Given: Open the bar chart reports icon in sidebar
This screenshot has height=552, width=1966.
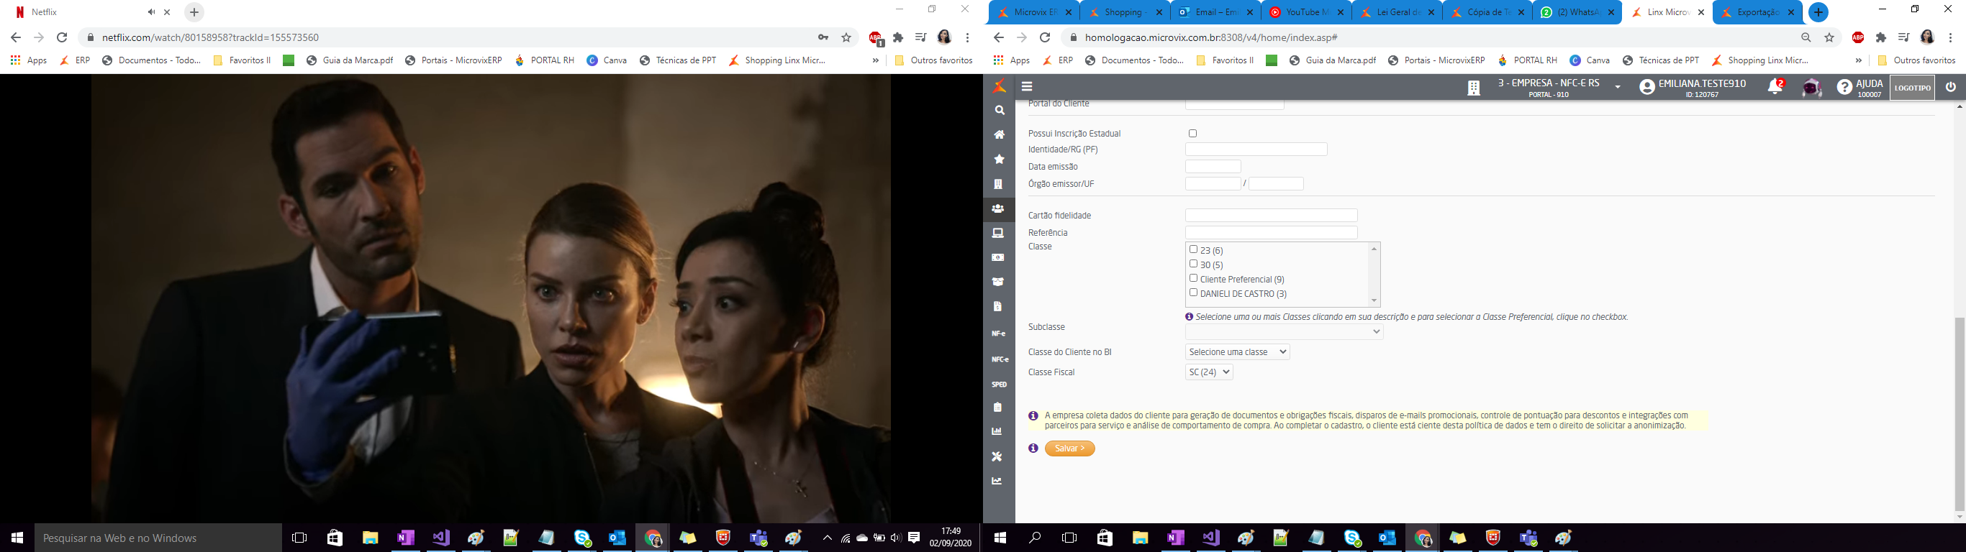Looking at the screenshot, I should coord(997,431).
